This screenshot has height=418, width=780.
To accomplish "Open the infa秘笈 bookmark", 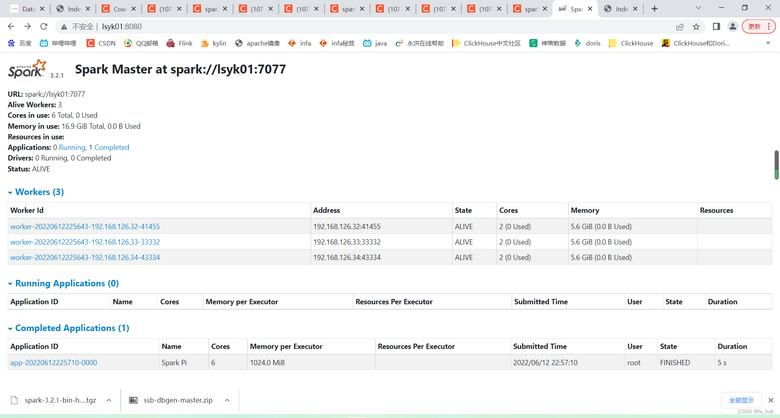I will 337,43.
